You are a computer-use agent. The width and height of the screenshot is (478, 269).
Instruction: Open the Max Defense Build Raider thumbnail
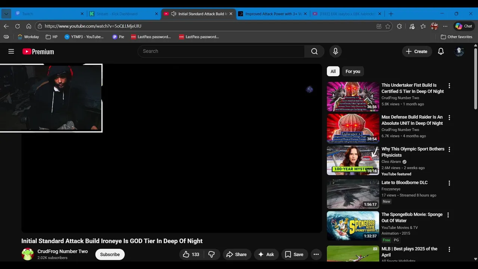click(x=353, y=129)
